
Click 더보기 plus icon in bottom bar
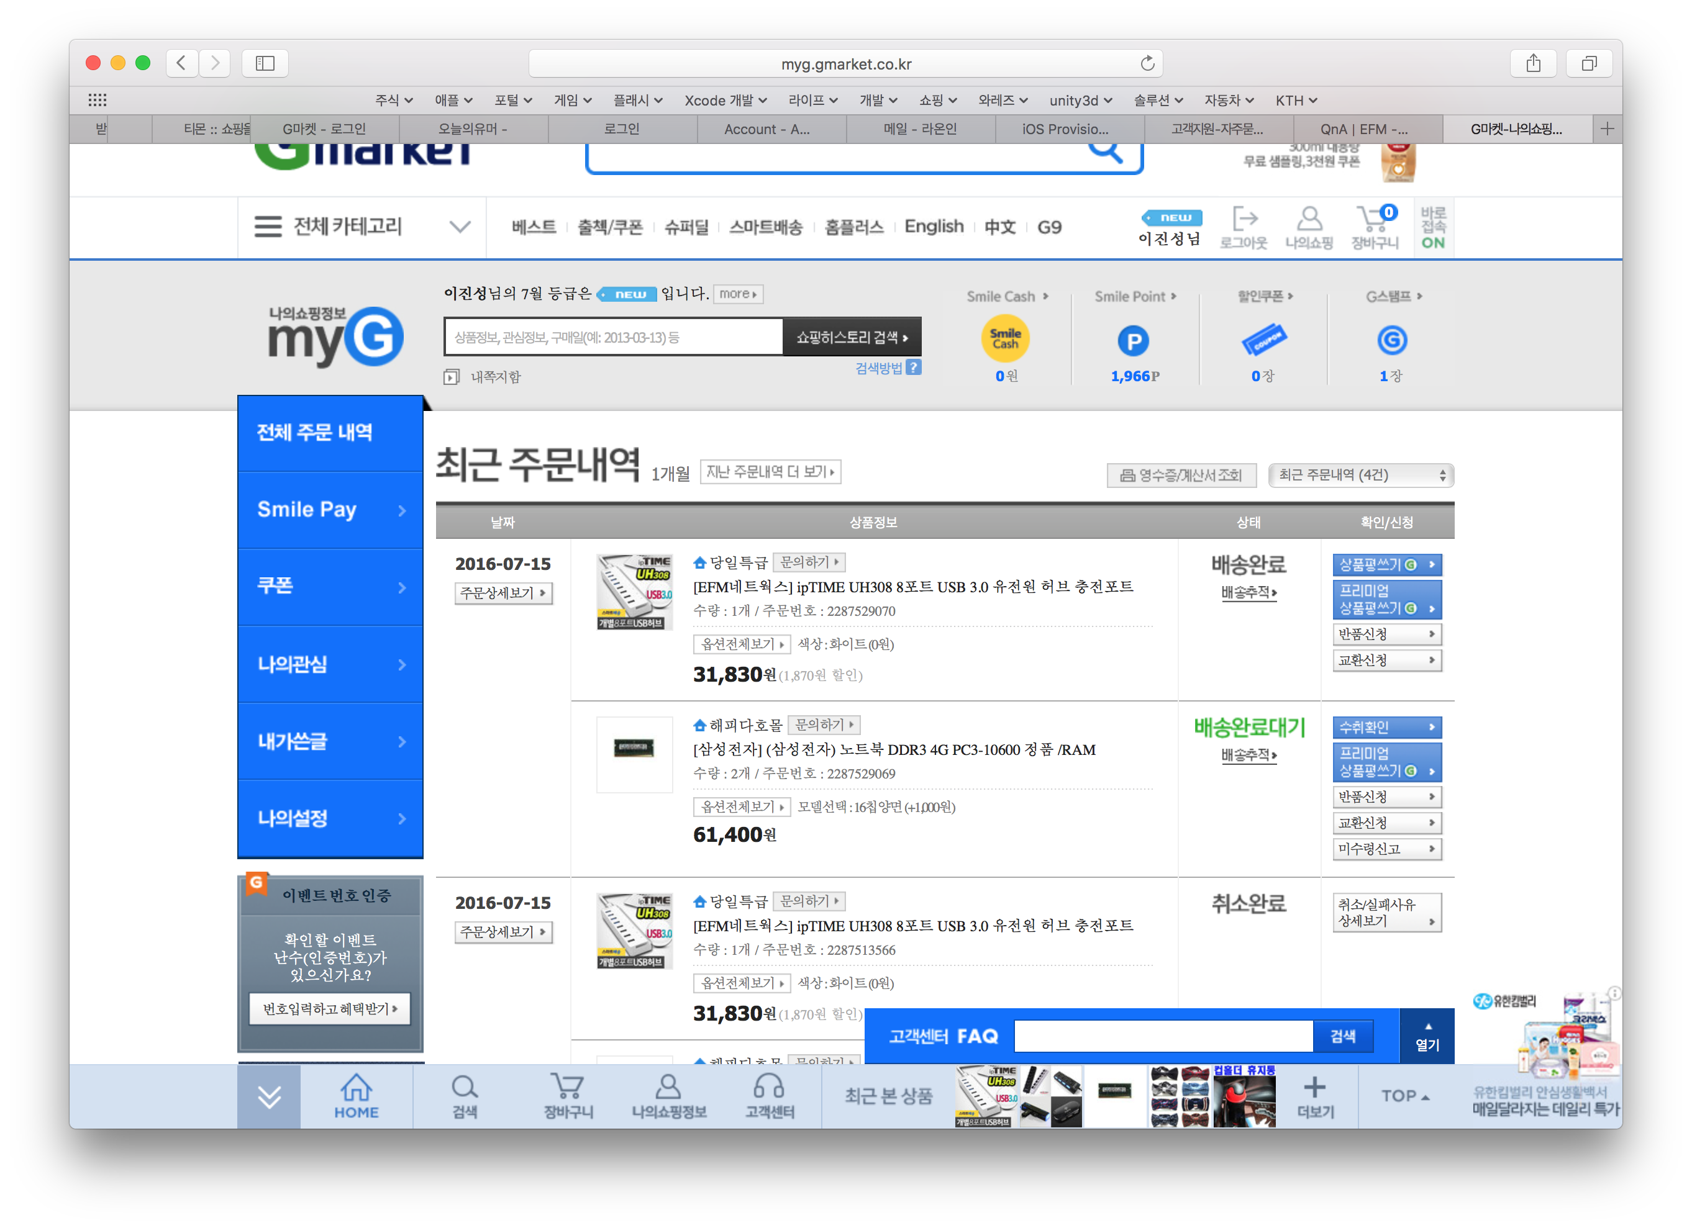(1314, 1096)
